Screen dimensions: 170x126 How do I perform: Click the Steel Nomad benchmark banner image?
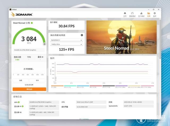click(122, 37)
